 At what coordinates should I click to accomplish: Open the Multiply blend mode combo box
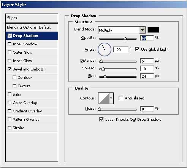pyautogui.click(x=122, y=30)
